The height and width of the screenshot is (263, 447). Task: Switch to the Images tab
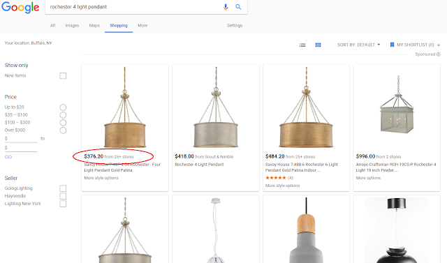(x=72, y=25)
